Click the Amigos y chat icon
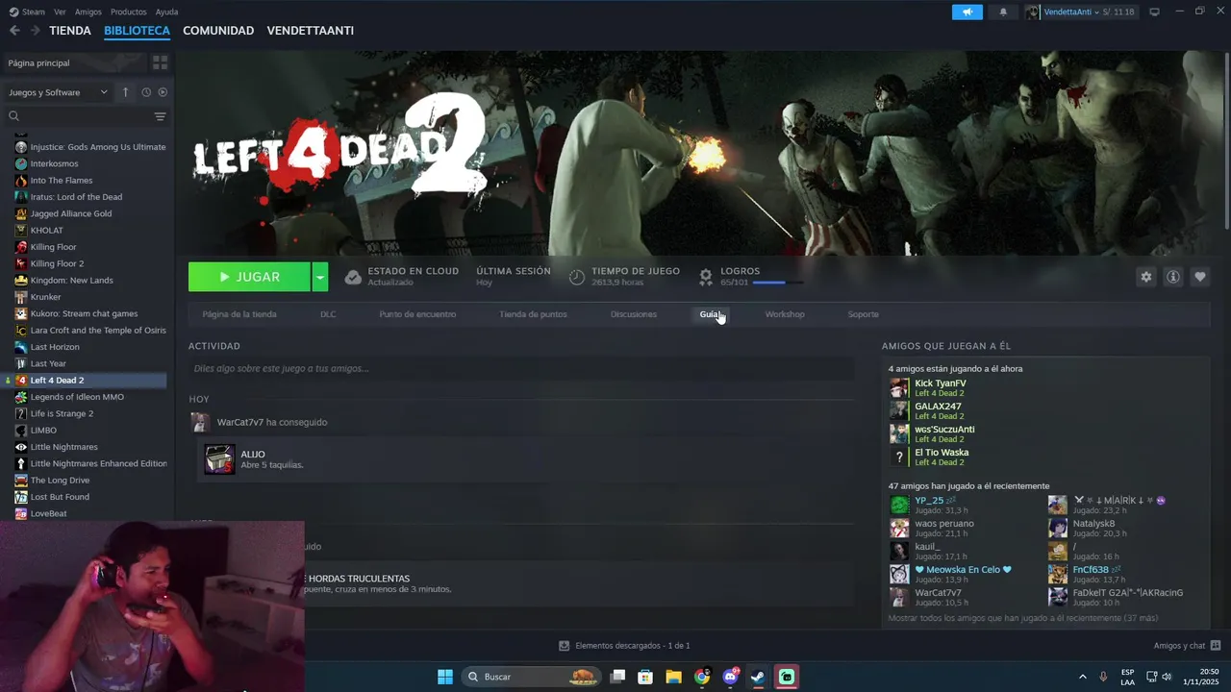Screen dimensions: 1231x692 [x=1215, y=646]
